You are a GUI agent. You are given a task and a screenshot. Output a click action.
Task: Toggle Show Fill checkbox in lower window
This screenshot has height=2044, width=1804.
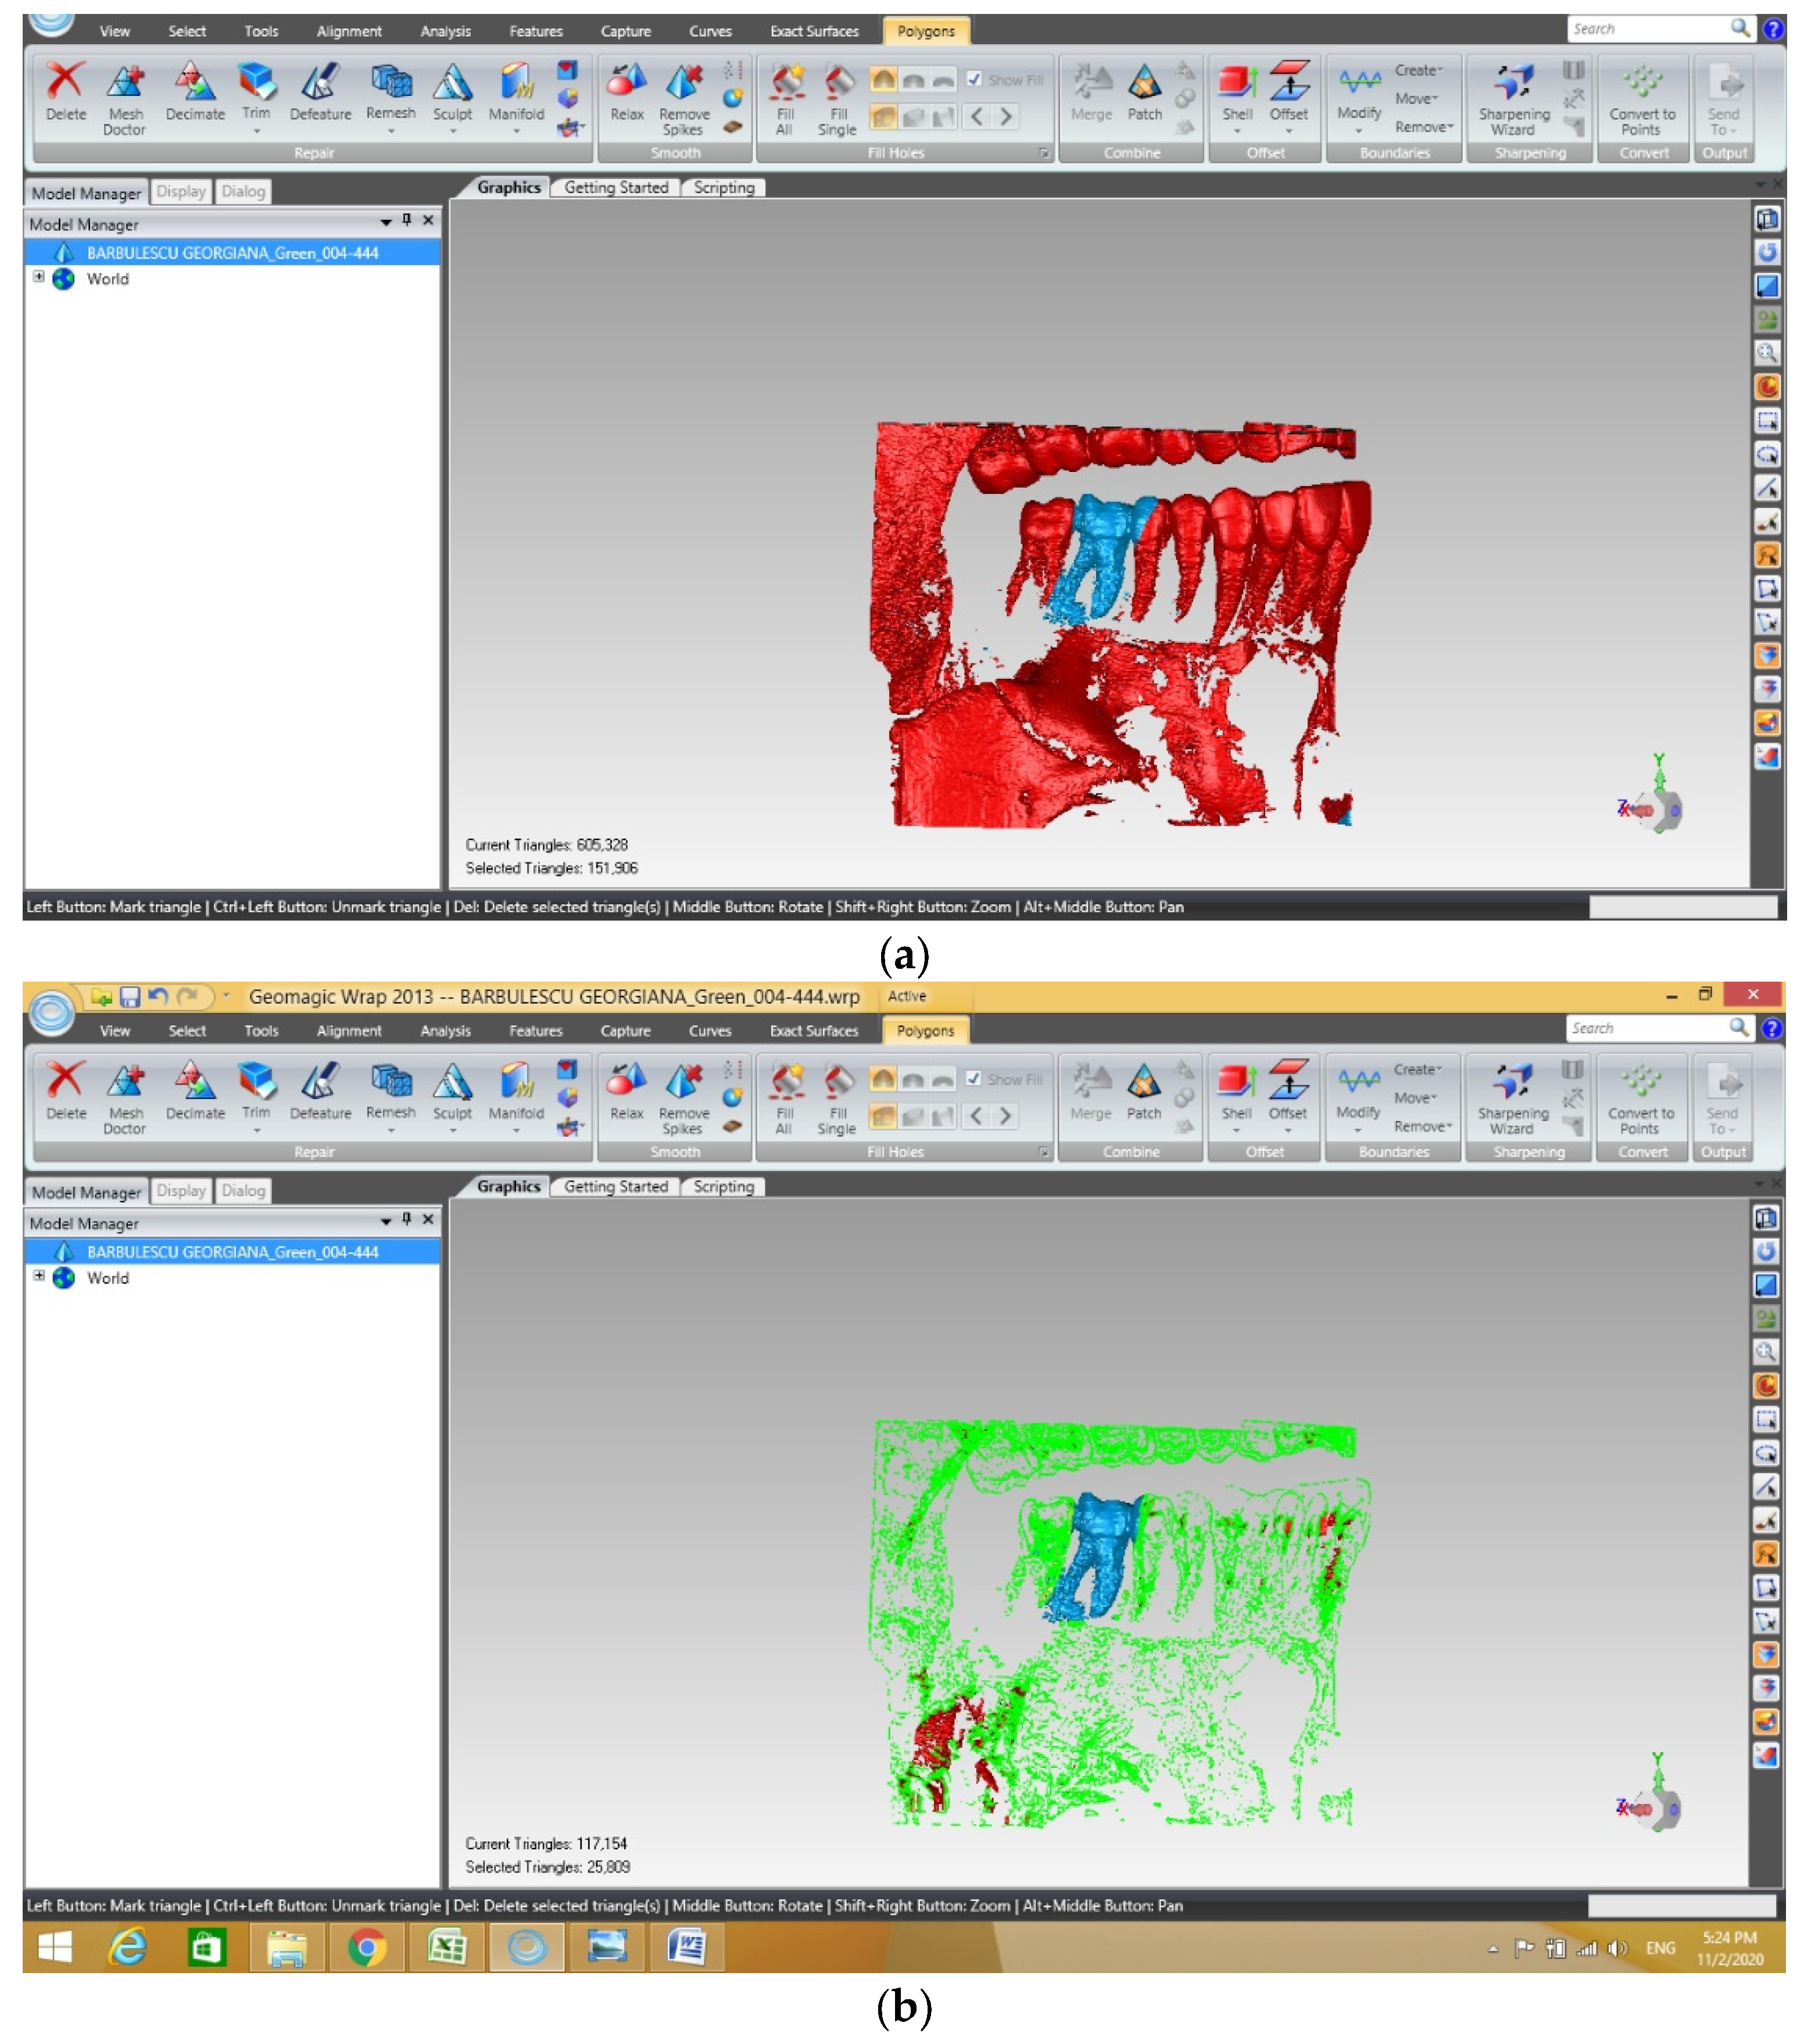[973, 1078]
